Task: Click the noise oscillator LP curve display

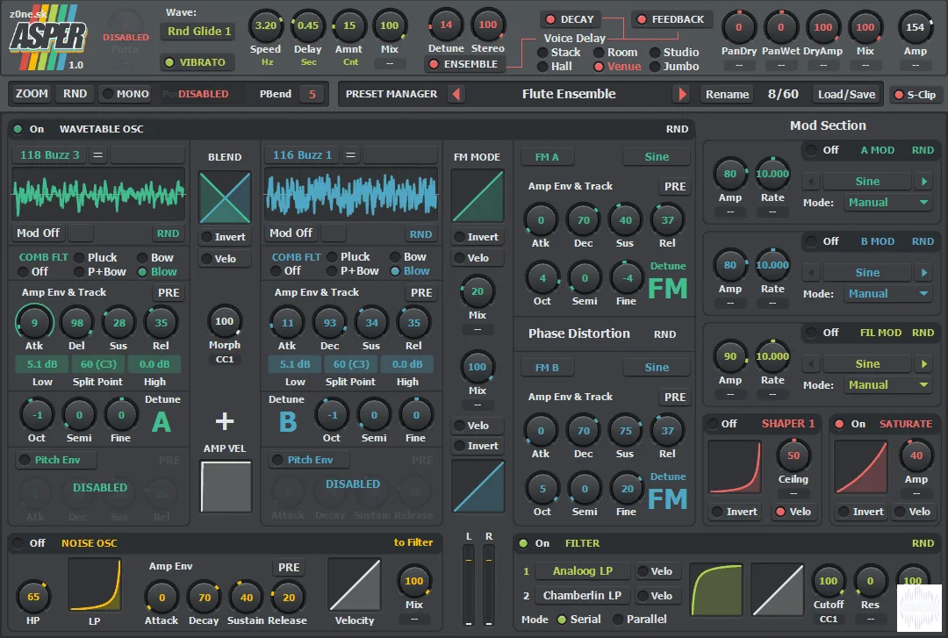Action: 94,584
